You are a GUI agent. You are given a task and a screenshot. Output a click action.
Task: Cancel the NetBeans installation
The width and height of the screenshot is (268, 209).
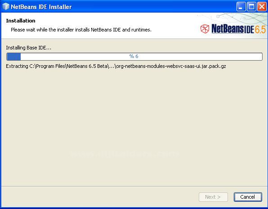248,197
